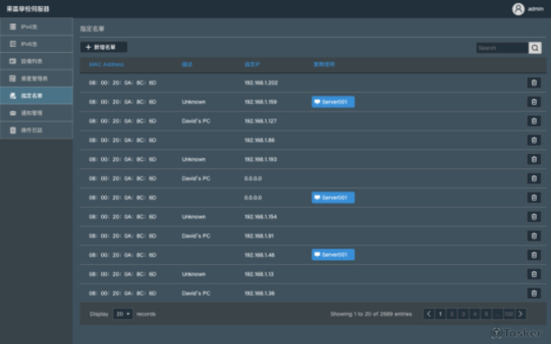Screen dimensions: 551x344
Task: Go to the next page arrow
Action: coord(520,314)
